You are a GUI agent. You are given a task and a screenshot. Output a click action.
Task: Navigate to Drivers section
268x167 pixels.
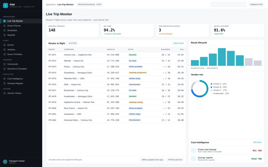[x=21, y=45]
